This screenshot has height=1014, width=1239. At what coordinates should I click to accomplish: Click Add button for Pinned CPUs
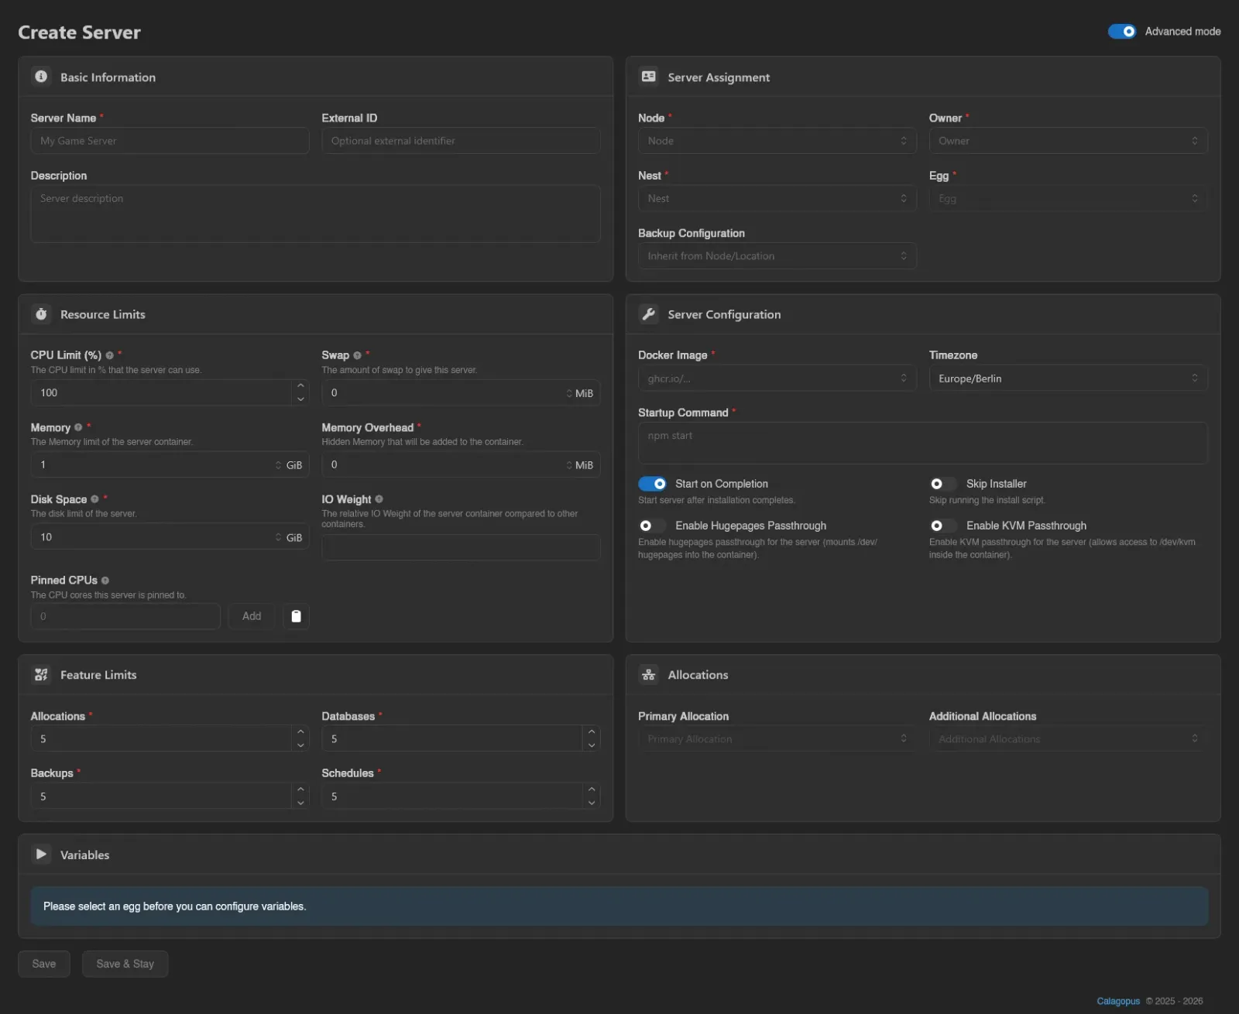[252, 616]
